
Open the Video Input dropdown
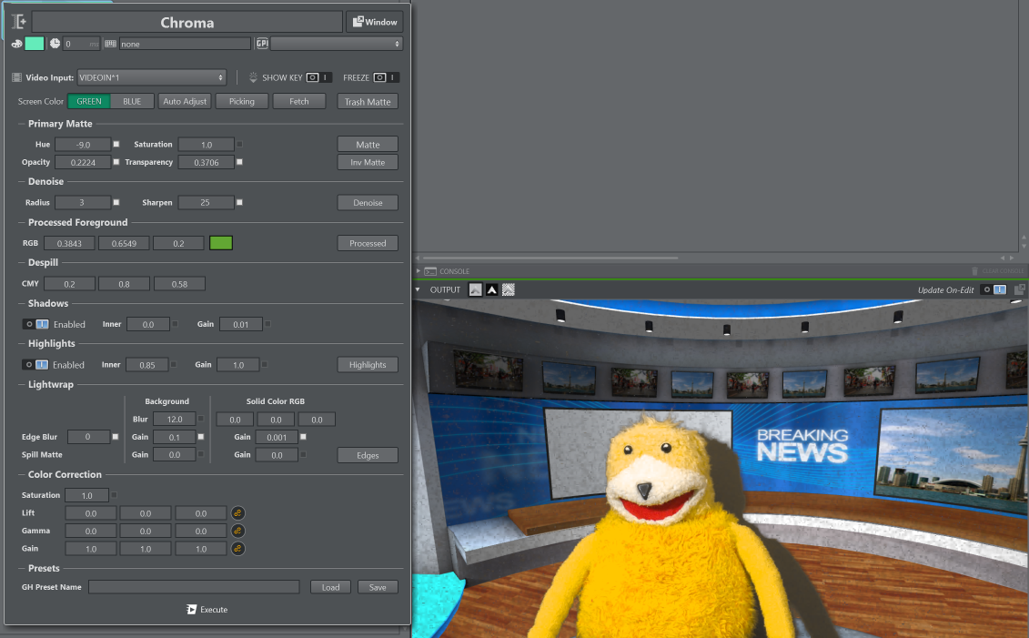(x=151, y=78)
